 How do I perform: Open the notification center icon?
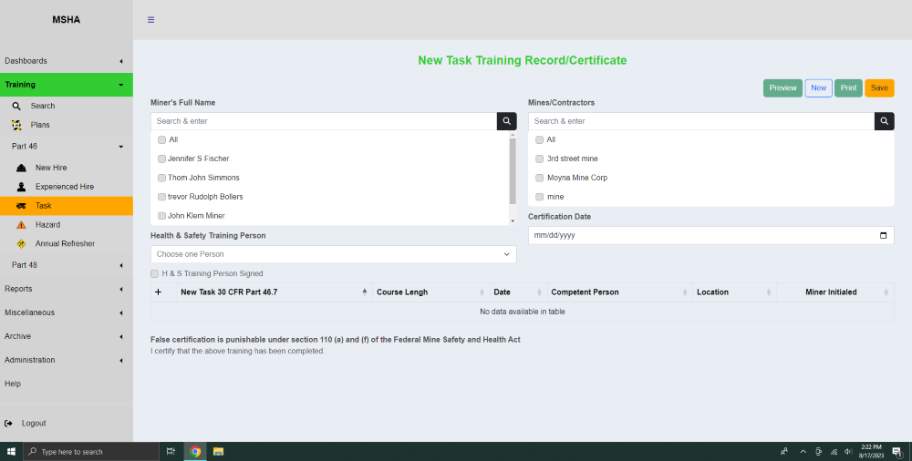click(896, 452)
